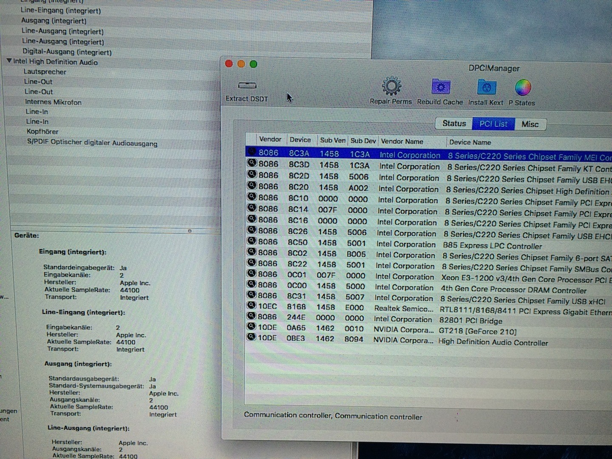612x459 pixels.
Task: Click the lookup icon beside device 8C20
Action: [252, 186]
